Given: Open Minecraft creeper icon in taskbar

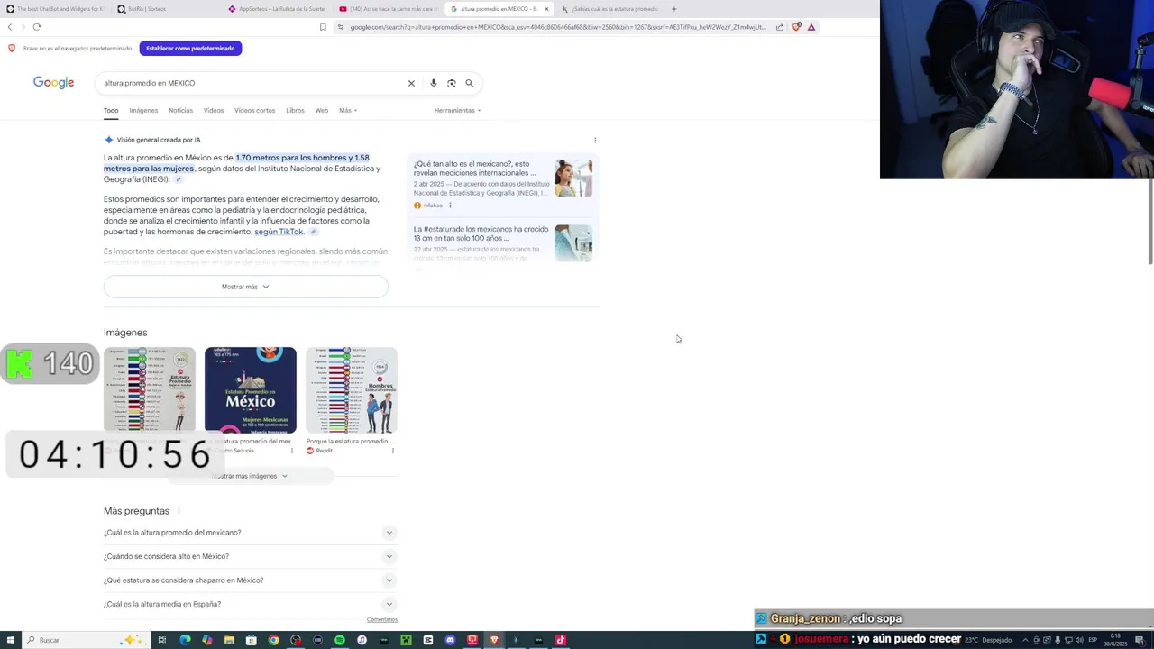Looking at the screenshot, I should click(406, 640).
